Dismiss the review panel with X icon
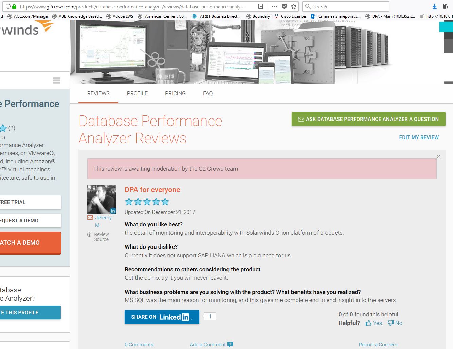This screenshot has width=453, height=349. click(438, 157)
